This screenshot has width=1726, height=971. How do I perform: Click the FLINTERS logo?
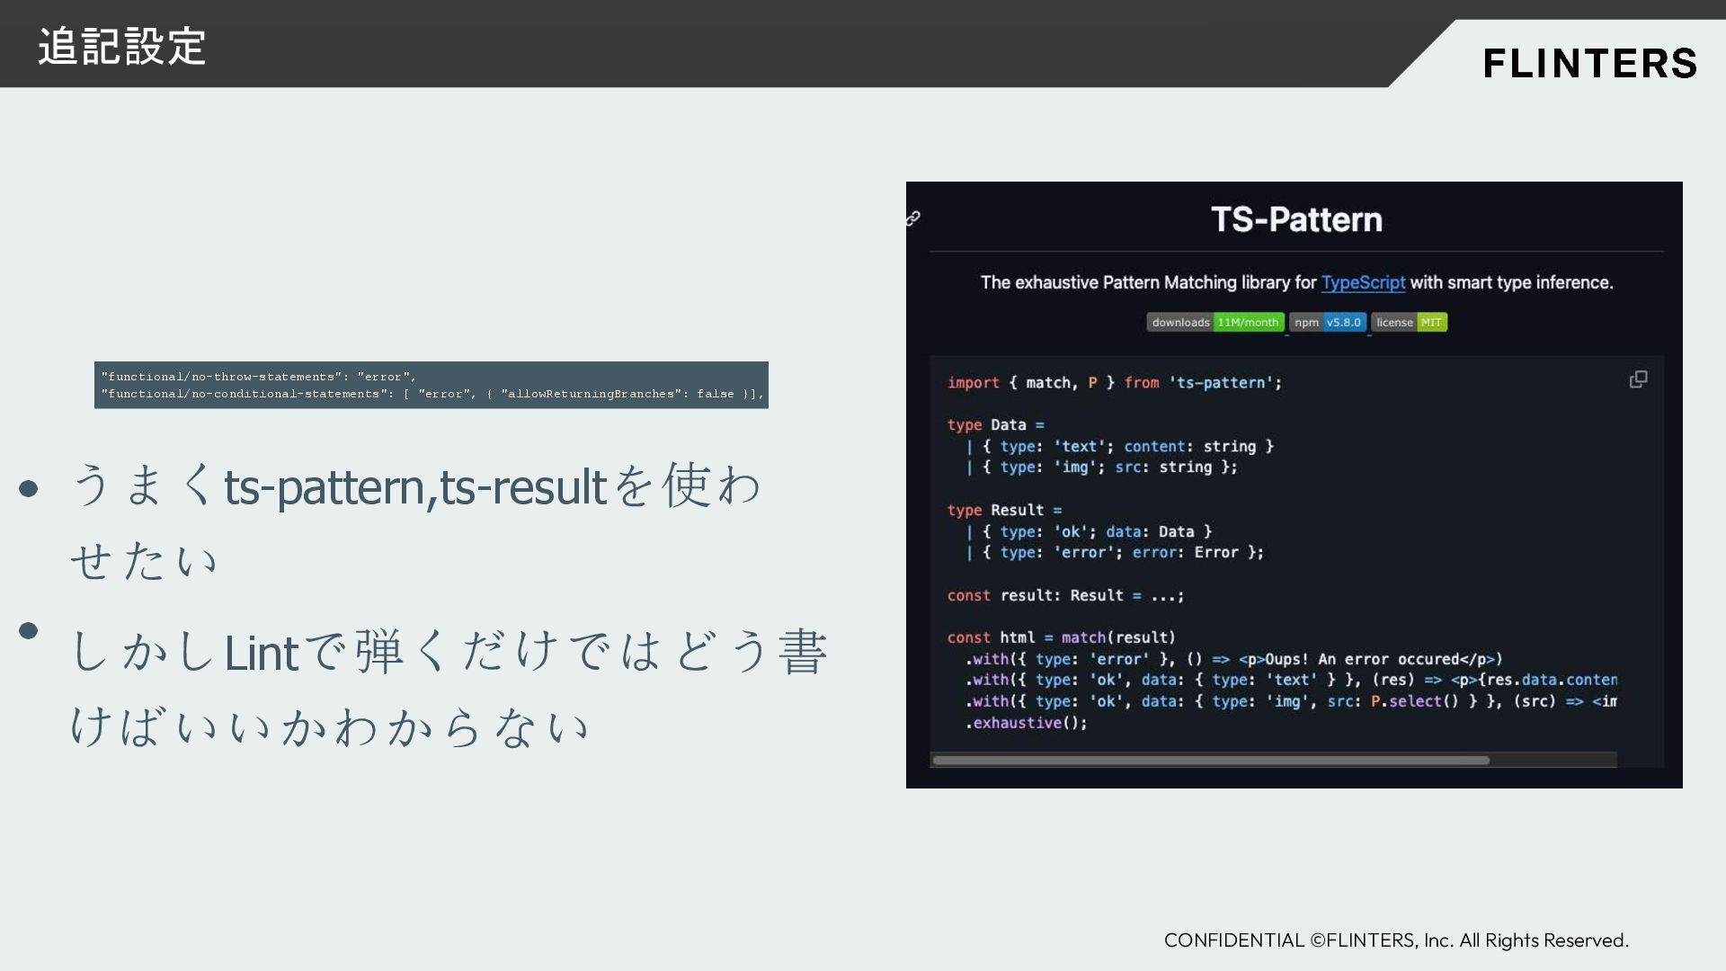(1588, 63)
